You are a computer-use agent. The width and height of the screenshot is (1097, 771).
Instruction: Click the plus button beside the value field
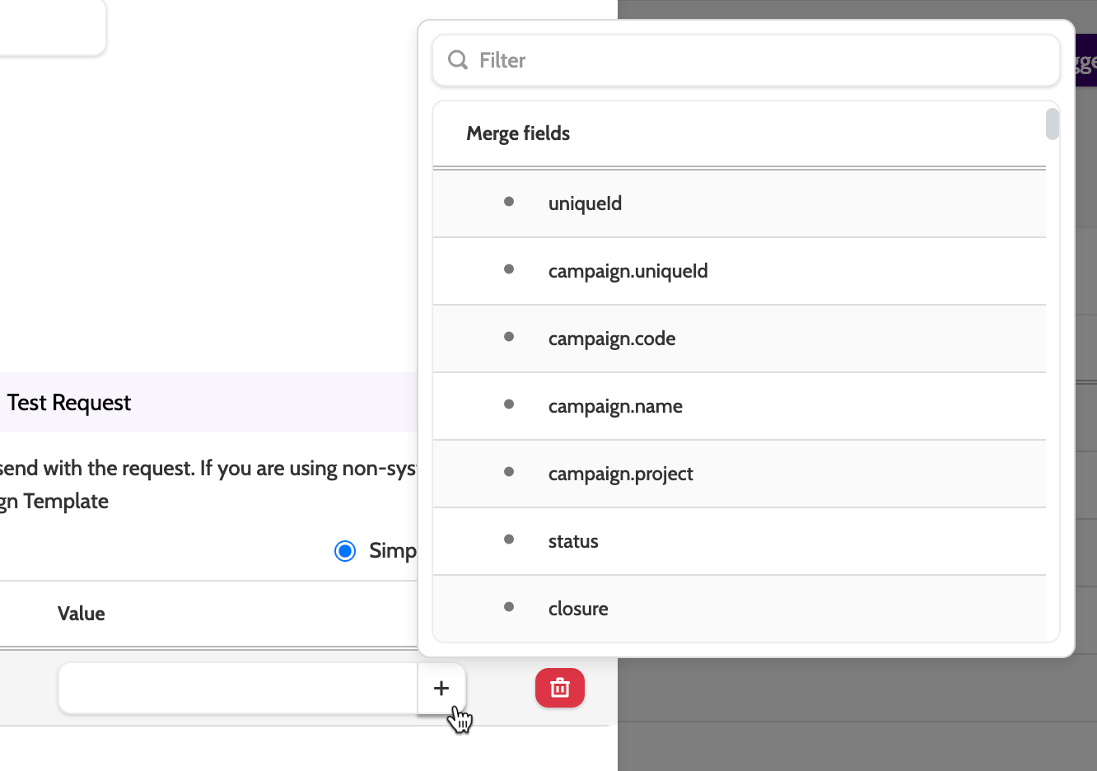pyautogui.click(x=441, y=688)
